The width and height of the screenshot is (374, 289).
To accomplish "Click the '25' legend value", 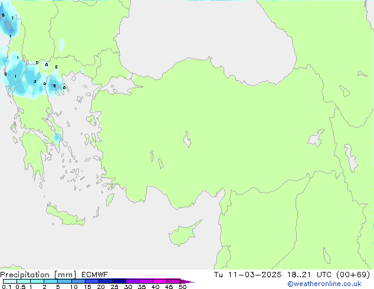I will (114, 287).
